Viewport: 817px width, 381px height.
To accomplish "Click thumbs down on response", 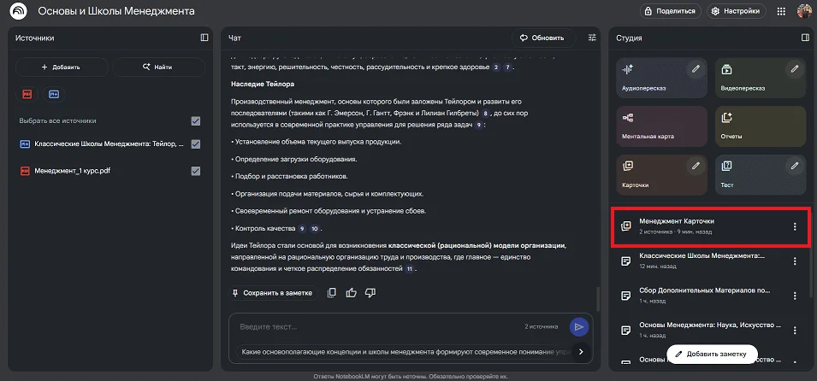I will (370, 293).
